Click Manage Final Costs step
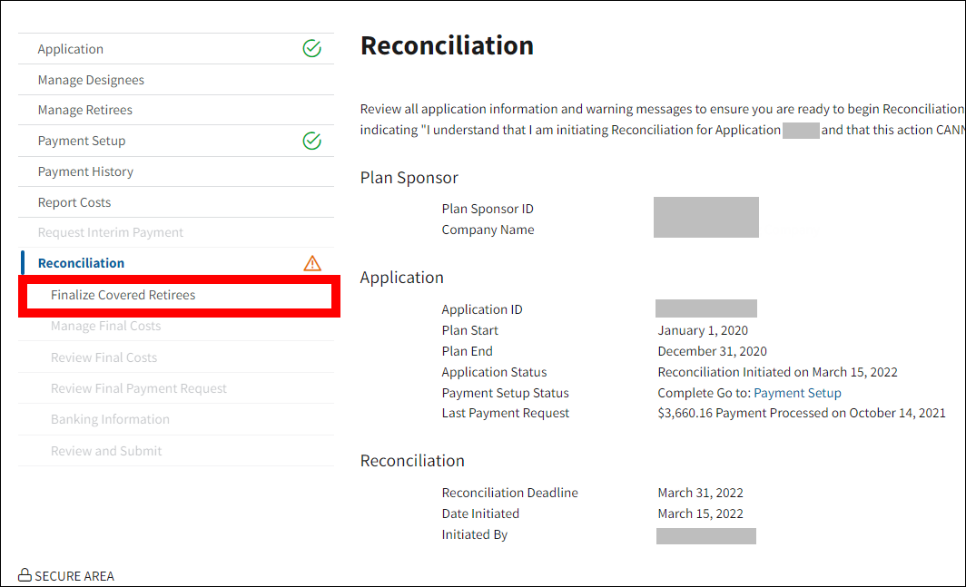 (x=105, y=326)
